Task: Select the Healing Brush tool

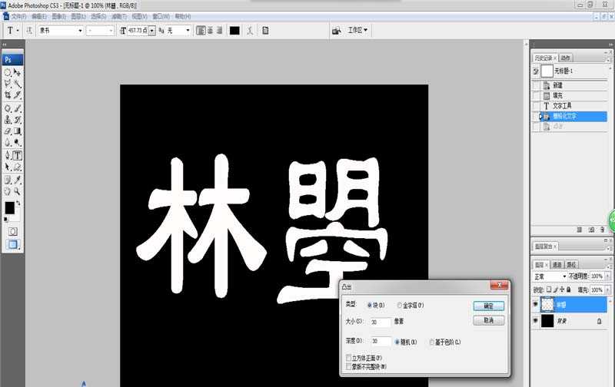Action: pyautogui.click(x=8, y=108)
